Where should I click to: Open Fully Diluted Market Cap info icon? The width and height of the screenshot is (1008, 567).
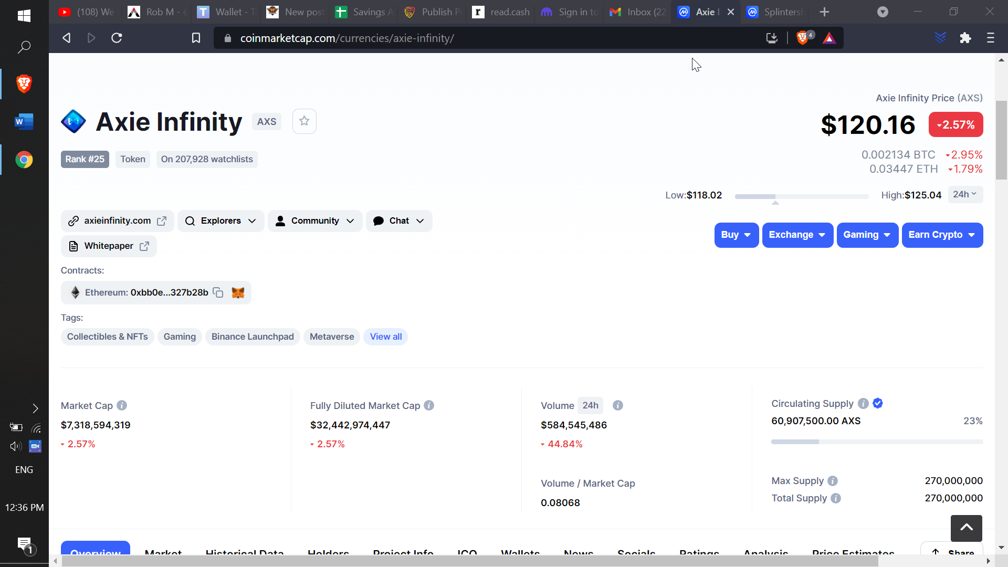pyautogui.click(x=429, y=405)
